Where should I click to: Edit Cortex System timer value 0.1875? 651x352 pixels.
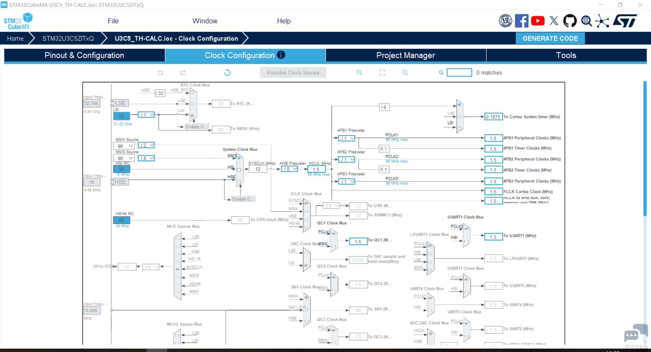pos(493,117)
